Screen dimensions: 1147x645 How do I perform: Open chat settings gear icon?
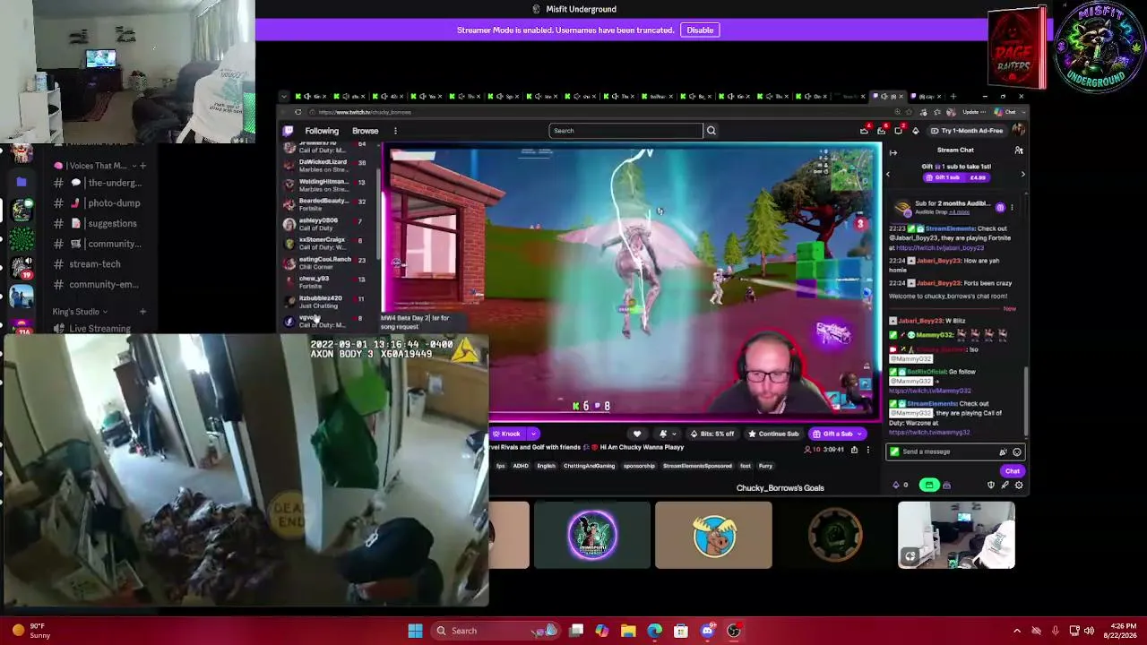(1019, 486)
